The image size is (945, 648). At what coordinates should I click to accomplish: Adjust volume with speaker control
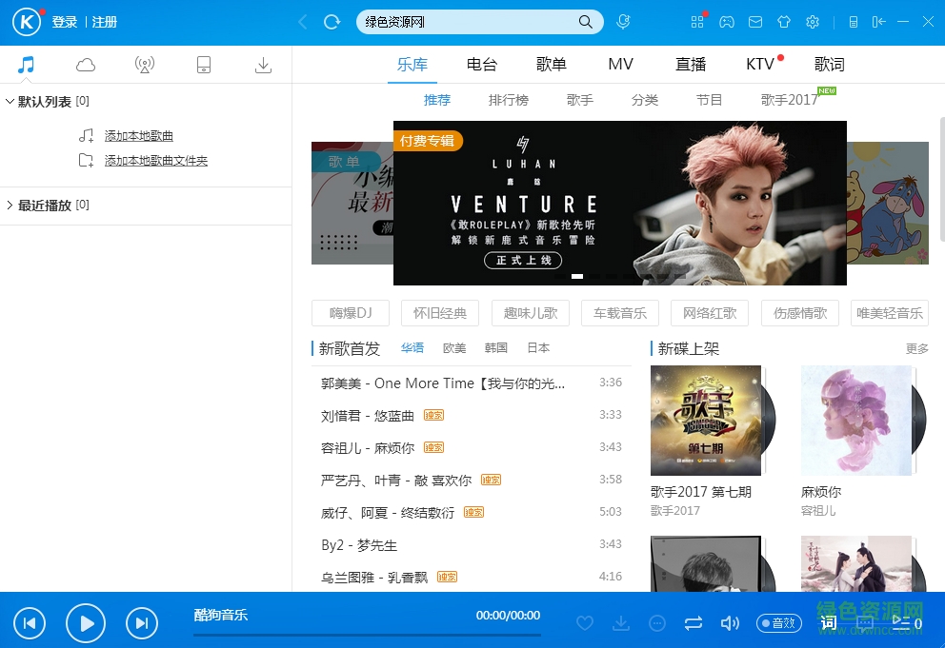coord(730,623)
